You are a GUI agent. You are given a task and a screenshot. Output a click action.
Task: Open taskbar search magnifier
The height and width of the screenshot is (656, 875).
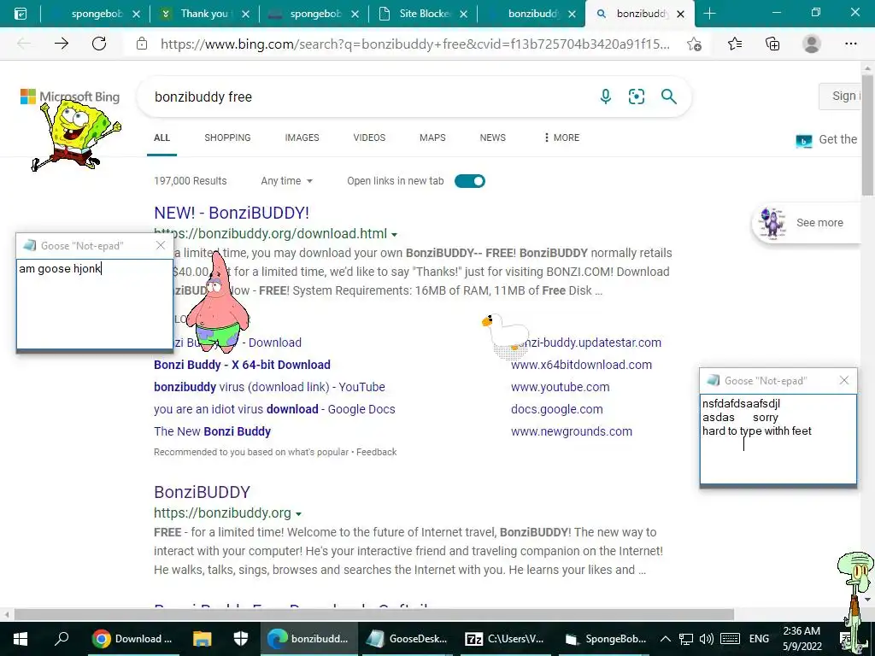[x=62, y=639]
